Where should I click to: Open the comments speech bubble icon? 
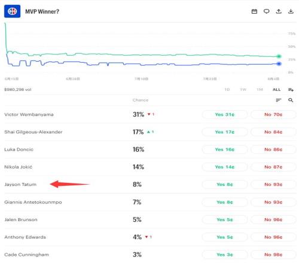pyautogui.click(x=267, y=11)
